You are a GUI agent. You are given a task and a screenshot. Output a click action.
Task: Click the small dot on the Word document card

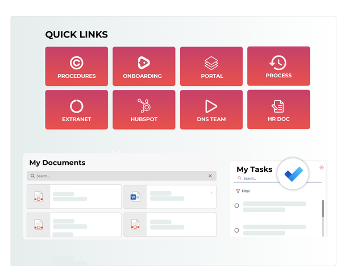211,193
